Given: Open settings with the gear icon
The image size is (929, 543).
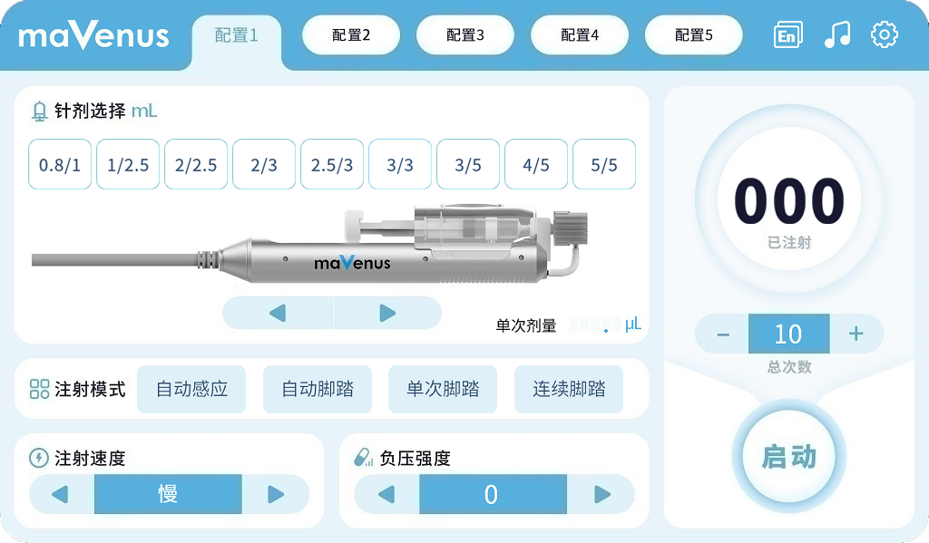Looking at the screenshot, I should click(884, 35).
